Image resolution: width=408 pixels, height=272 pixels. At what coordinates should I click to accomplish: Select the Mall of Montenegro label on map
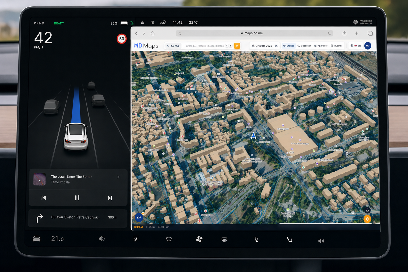click(300, 143)
